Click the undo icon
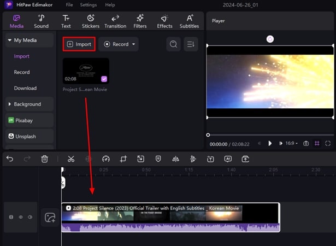 (10, 159)
